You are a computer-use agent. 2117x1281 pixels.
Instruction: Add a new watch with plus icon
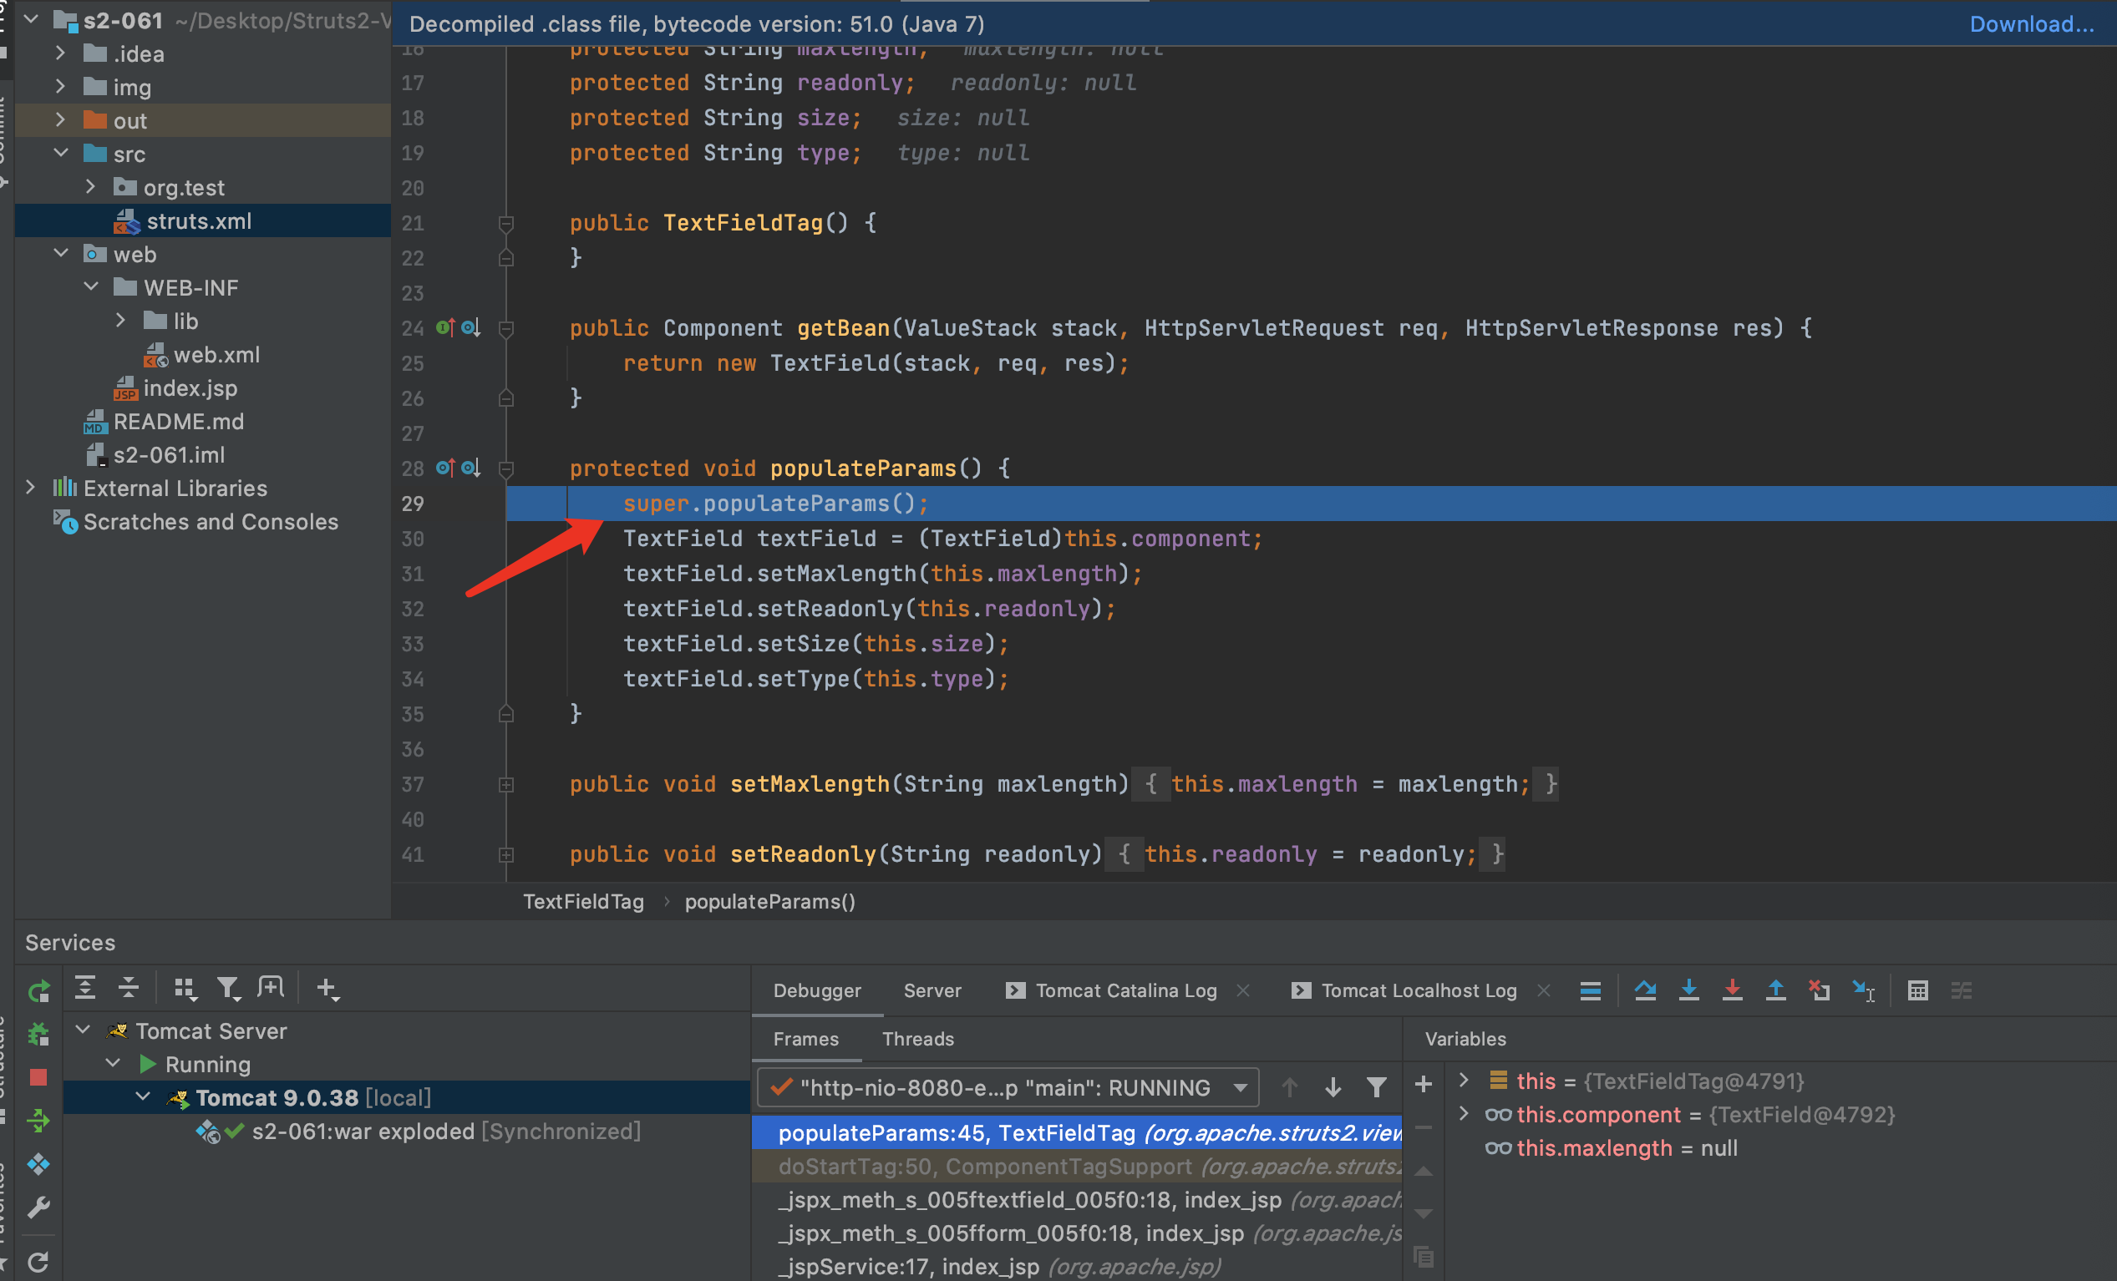pos(1423,1085)
